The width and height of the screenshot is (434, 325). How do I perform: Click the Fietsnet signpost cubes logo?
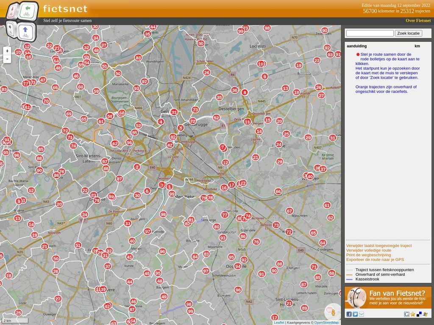(x=22, y=21)
